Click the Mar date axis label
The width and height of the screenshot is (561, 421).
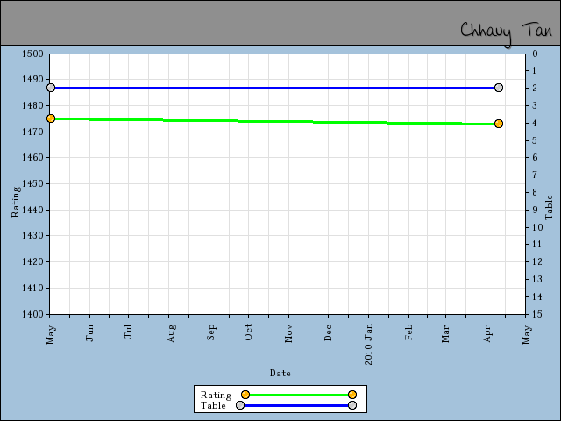(445, 333)
